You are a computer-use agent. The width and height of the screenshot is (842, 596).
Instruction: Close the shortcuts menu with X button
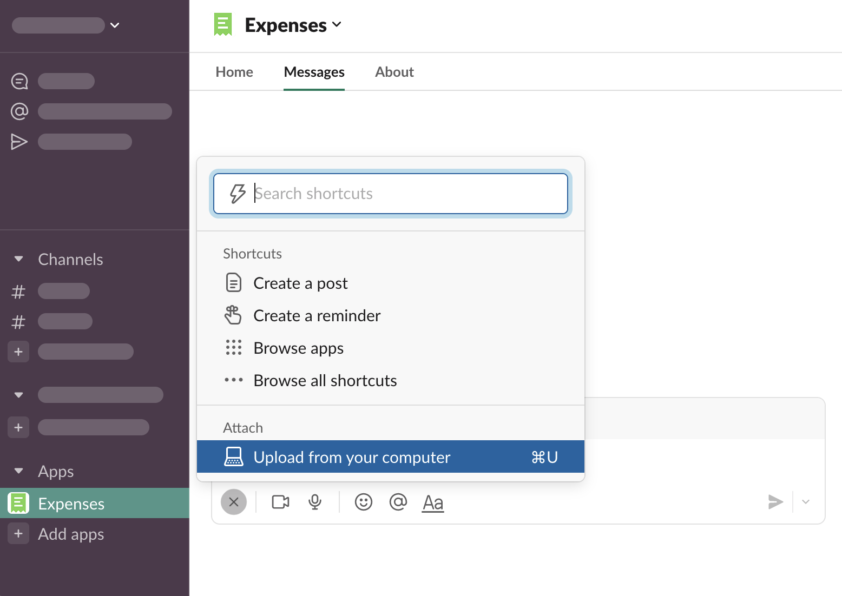(234, 502)
